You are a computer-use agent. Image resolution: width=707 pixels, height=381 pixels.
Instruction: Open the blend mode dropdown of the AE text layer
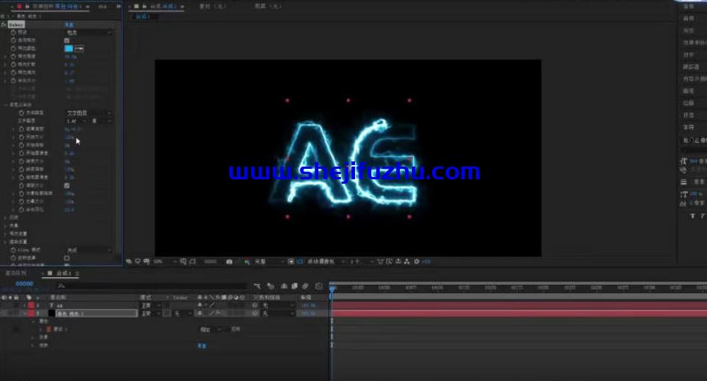point(151,306)
